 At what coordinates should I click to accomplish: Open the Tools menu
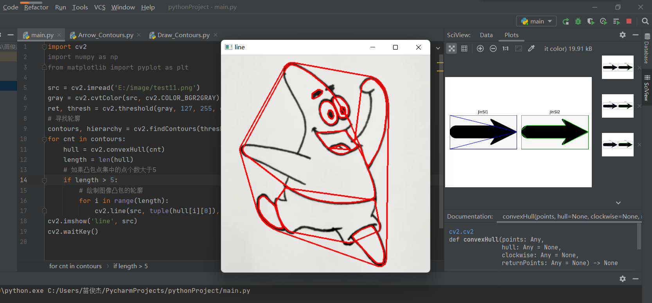80,7
